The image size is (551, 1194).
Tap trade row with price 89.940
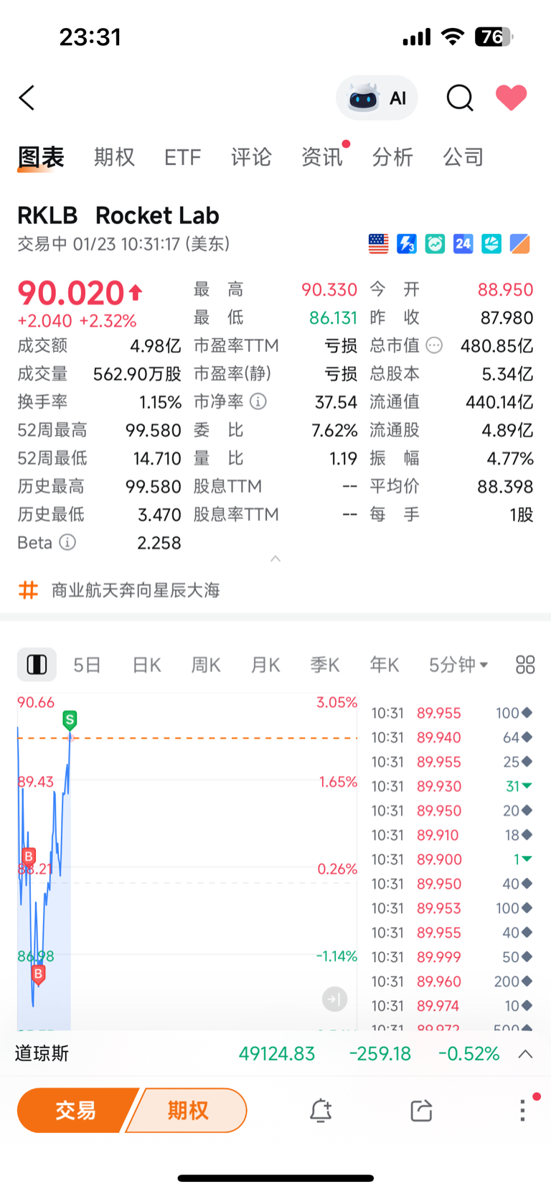pos(452,737)
